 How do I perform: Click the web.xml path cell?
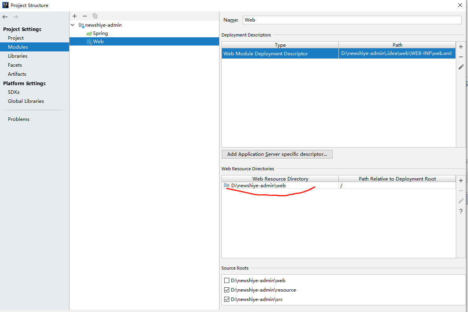[x=397, y=53]
